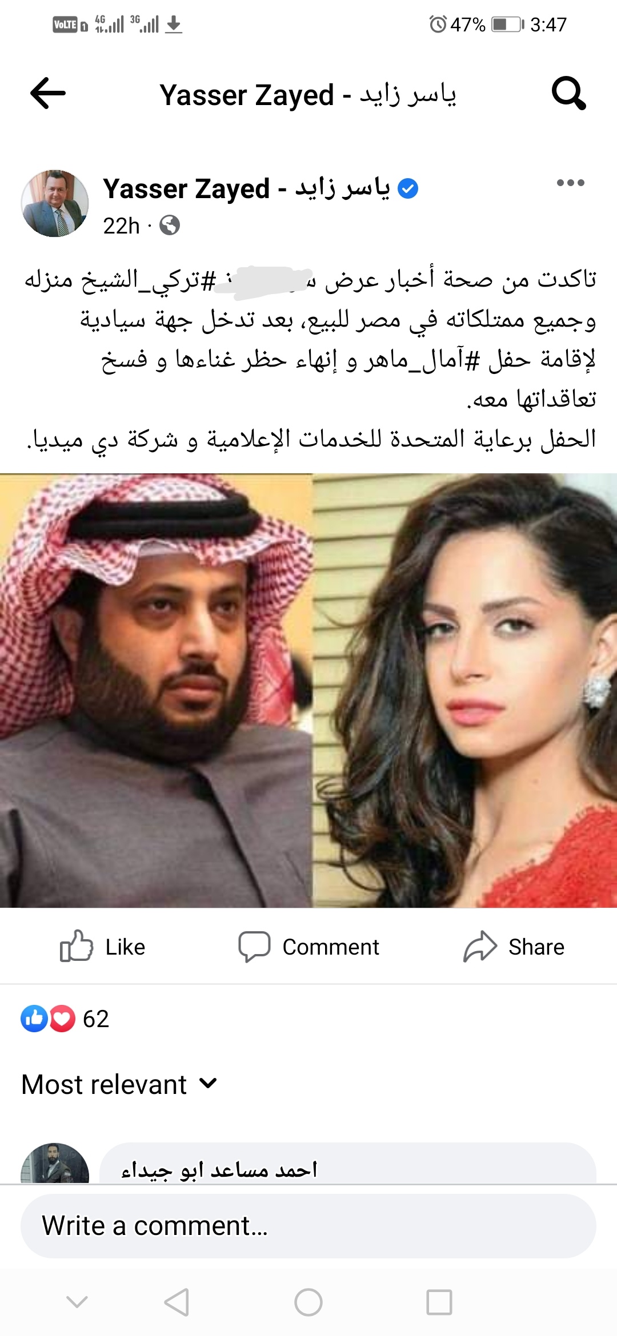Open post options three-dot menu
Viewport: 617px width, 1336px height.
pyautogui.click(x=570, y=183)
